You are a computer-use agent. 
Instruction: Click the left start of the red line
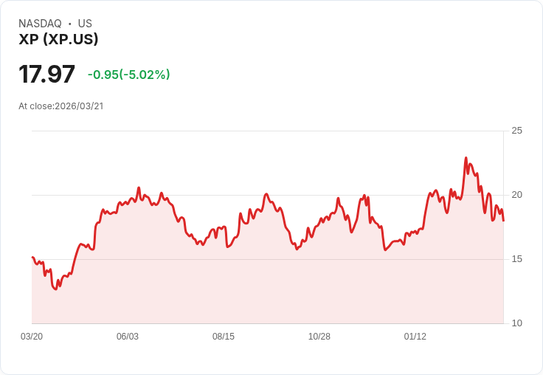point(32,257)
